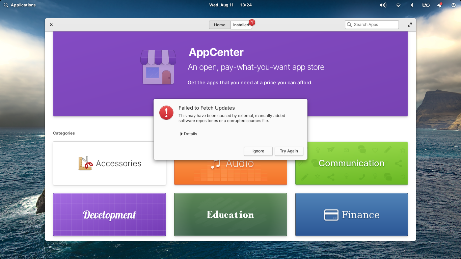Open the Accessories category
This screenshot has width=461, height=259.
110,163
